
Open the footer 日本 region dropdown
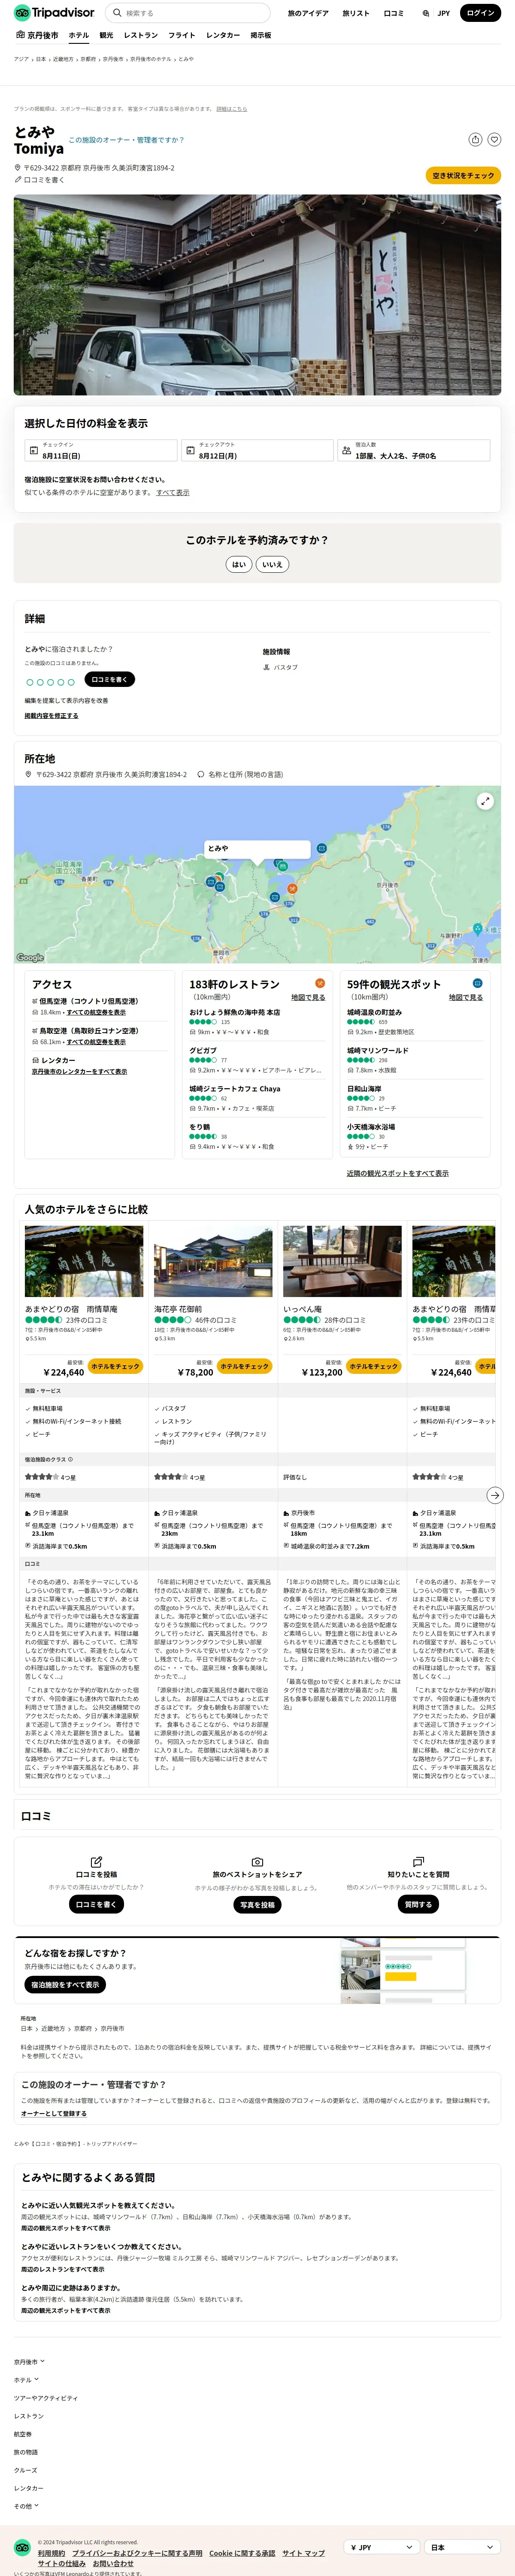pos(462,2547)
